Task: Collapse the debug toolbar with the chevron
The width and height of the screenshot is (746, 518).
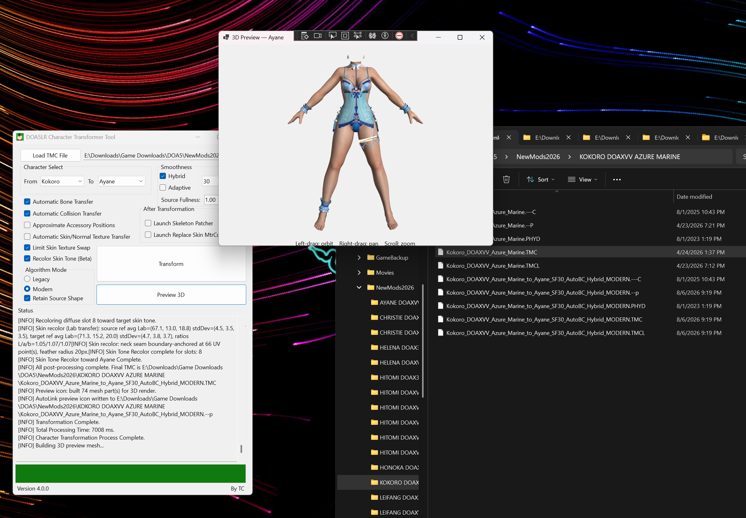Action: pyautogui.click(x=412, y=36)
